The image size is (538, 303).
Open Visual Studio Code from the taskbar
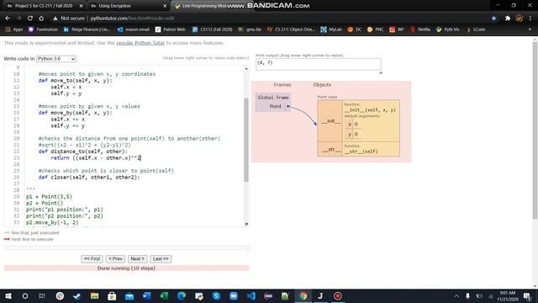[x=251, y=295]
